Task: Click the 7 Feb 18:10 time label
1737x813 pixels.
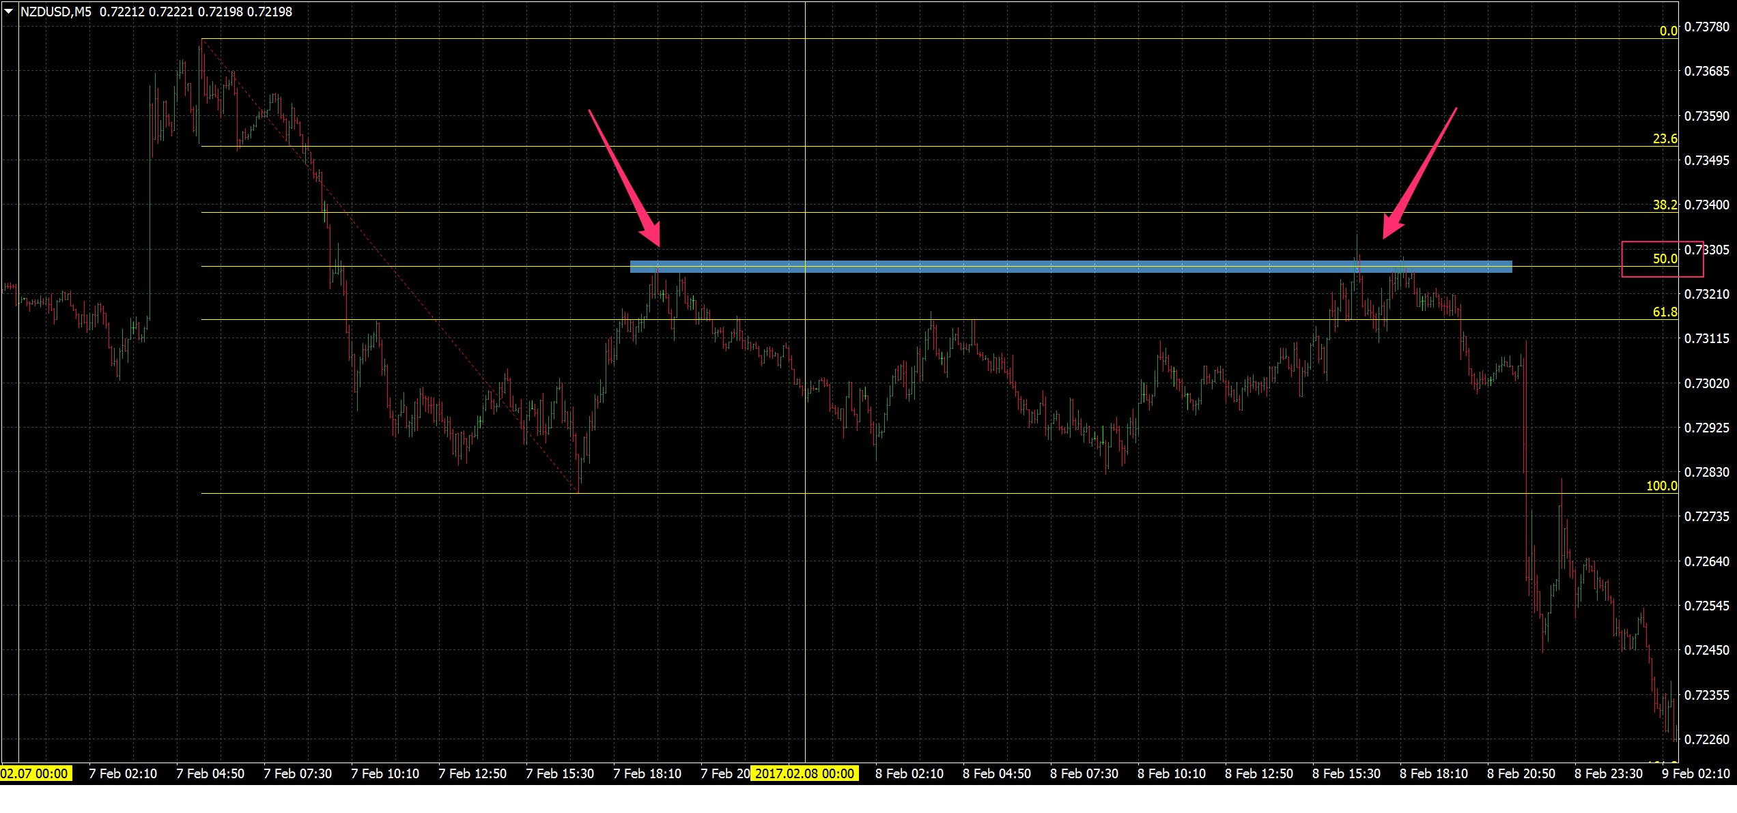Action: pos(647,773)
